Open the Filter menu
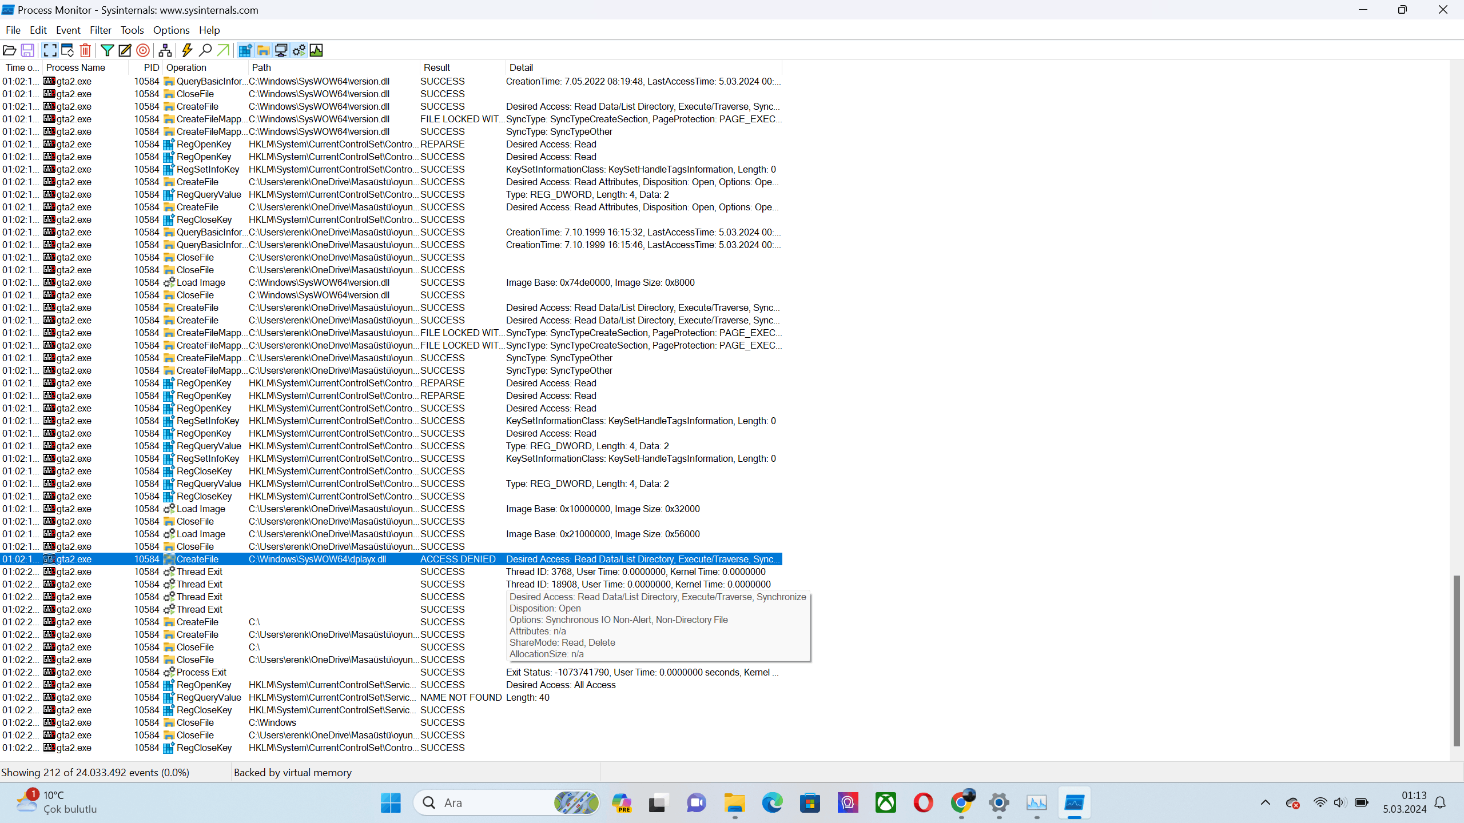The width and height of the screenshot is (1464, 823). pyautogui.click(x=101, y=30)
